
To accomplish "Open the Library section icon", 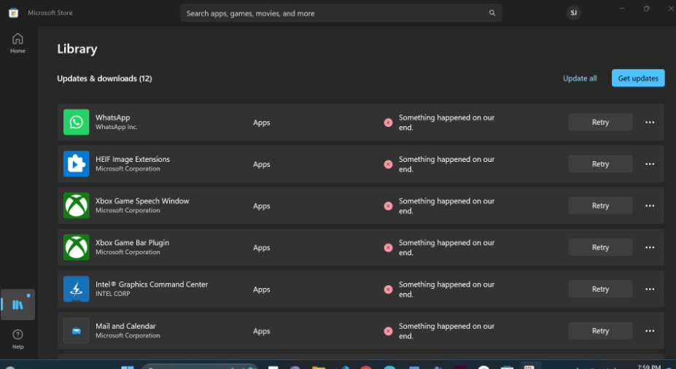I will (18, 305).
